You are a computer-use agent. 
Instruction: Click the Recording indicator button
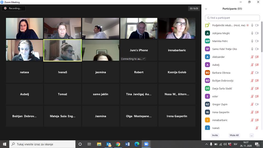point(13,8)
